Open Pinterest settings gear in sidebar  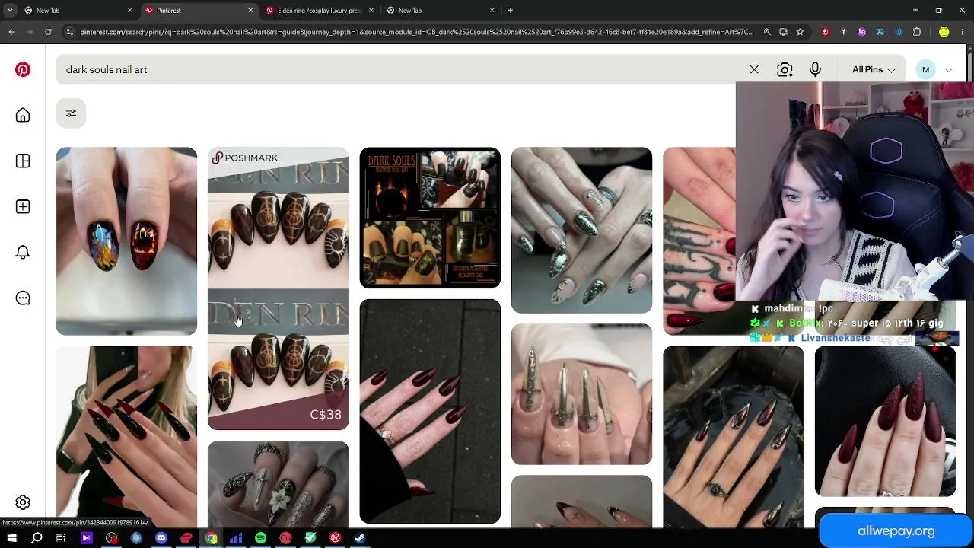[23, 502]
